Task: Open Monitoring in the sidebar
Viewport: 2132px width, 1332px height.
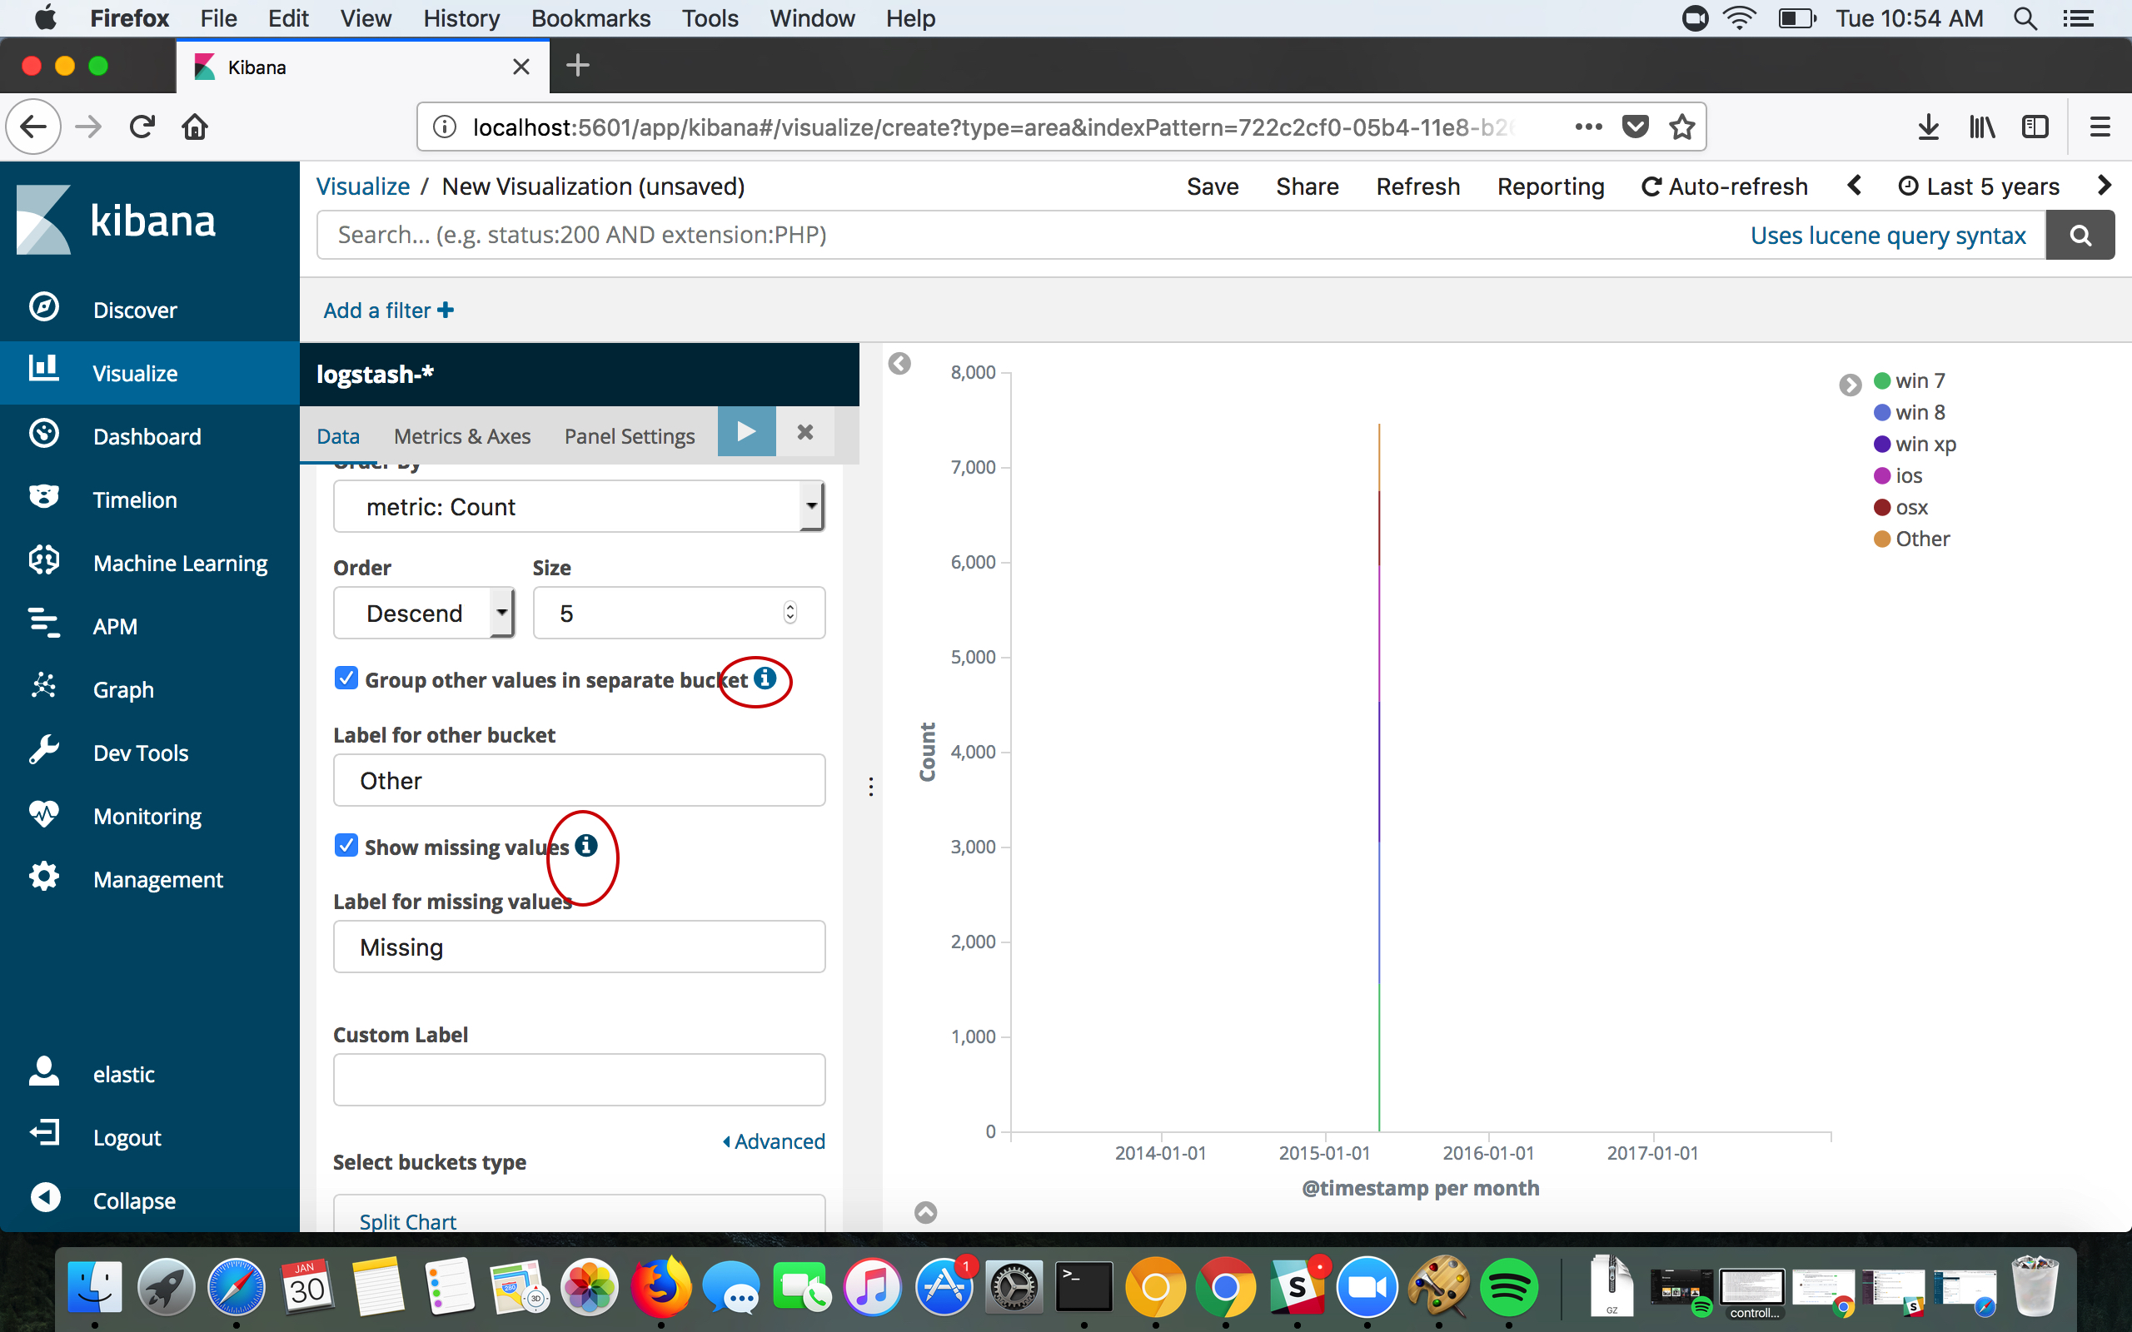Action: click(x=150, y=817)
